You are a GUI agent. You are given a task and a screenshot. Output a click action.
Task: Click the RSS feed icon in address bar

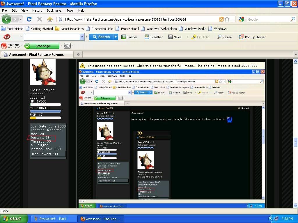(x=221, y=19)
